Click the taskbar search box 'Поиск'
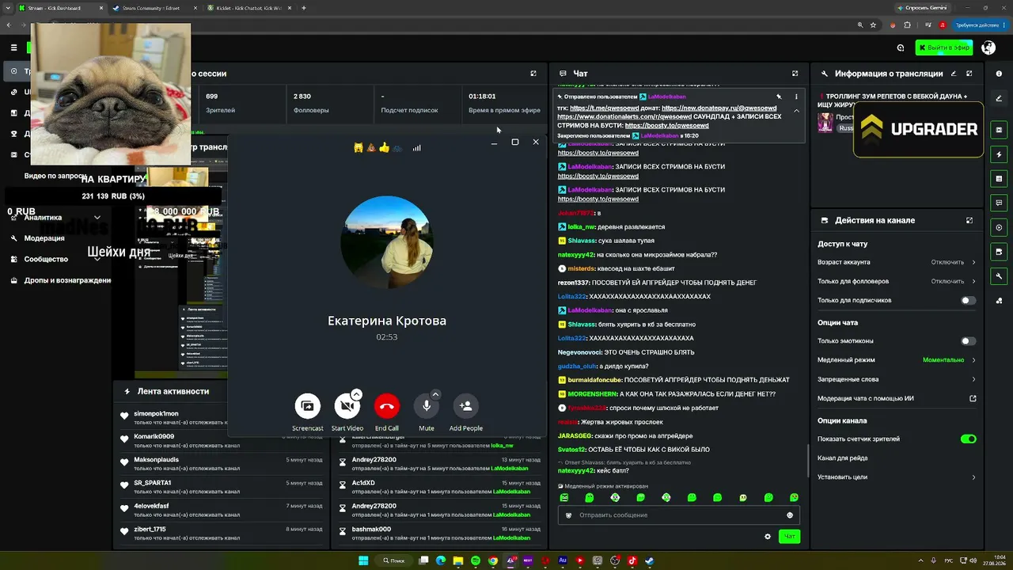1013x570 pixels. (x=393, y=560)
